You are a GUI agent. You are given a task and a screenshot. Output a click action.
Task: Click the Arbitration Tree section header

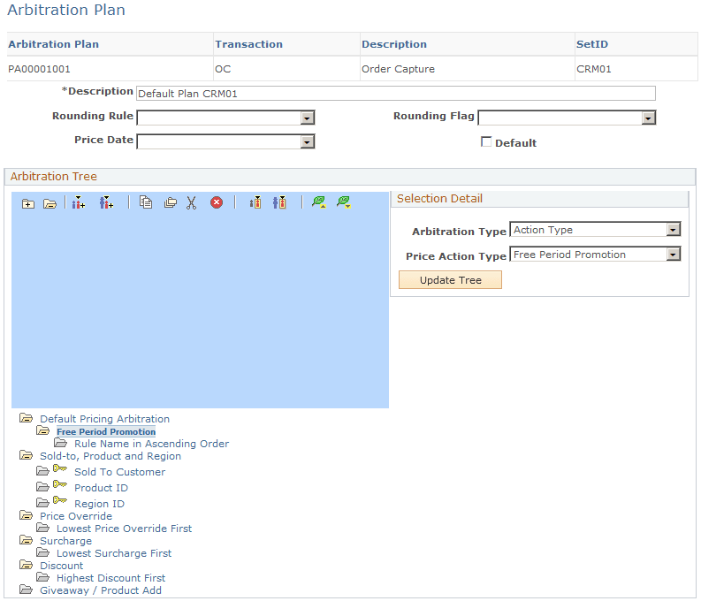pos(54,177)
